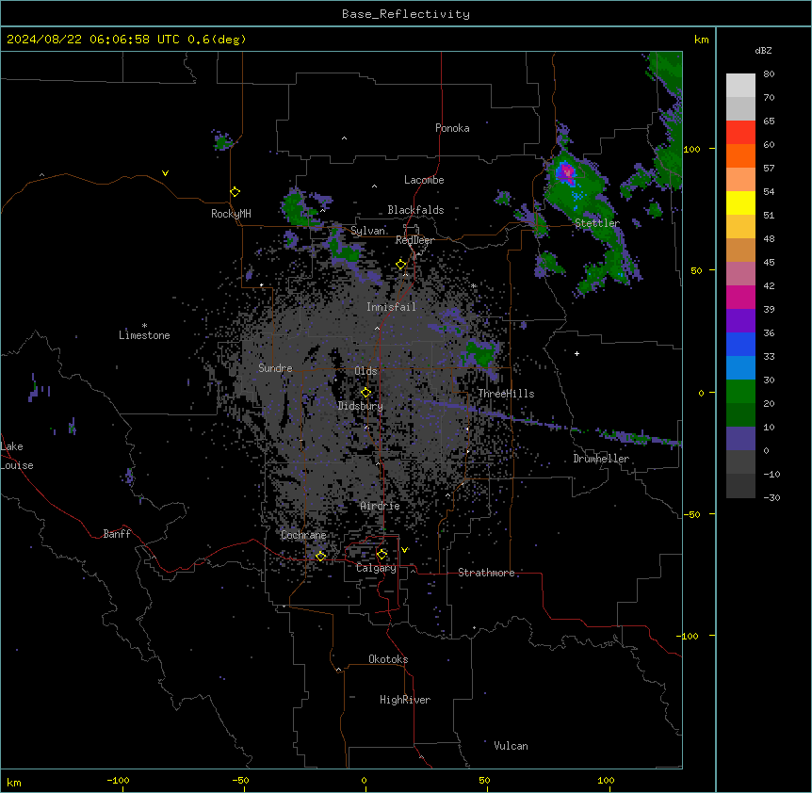
Task: Click the yellow diamond marker below Cochrane
Action: click(x=320, y=556)
